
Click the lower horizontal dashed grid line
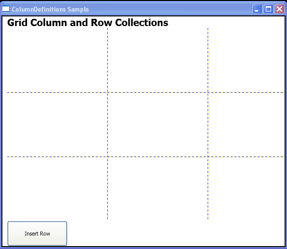point(146,157)
